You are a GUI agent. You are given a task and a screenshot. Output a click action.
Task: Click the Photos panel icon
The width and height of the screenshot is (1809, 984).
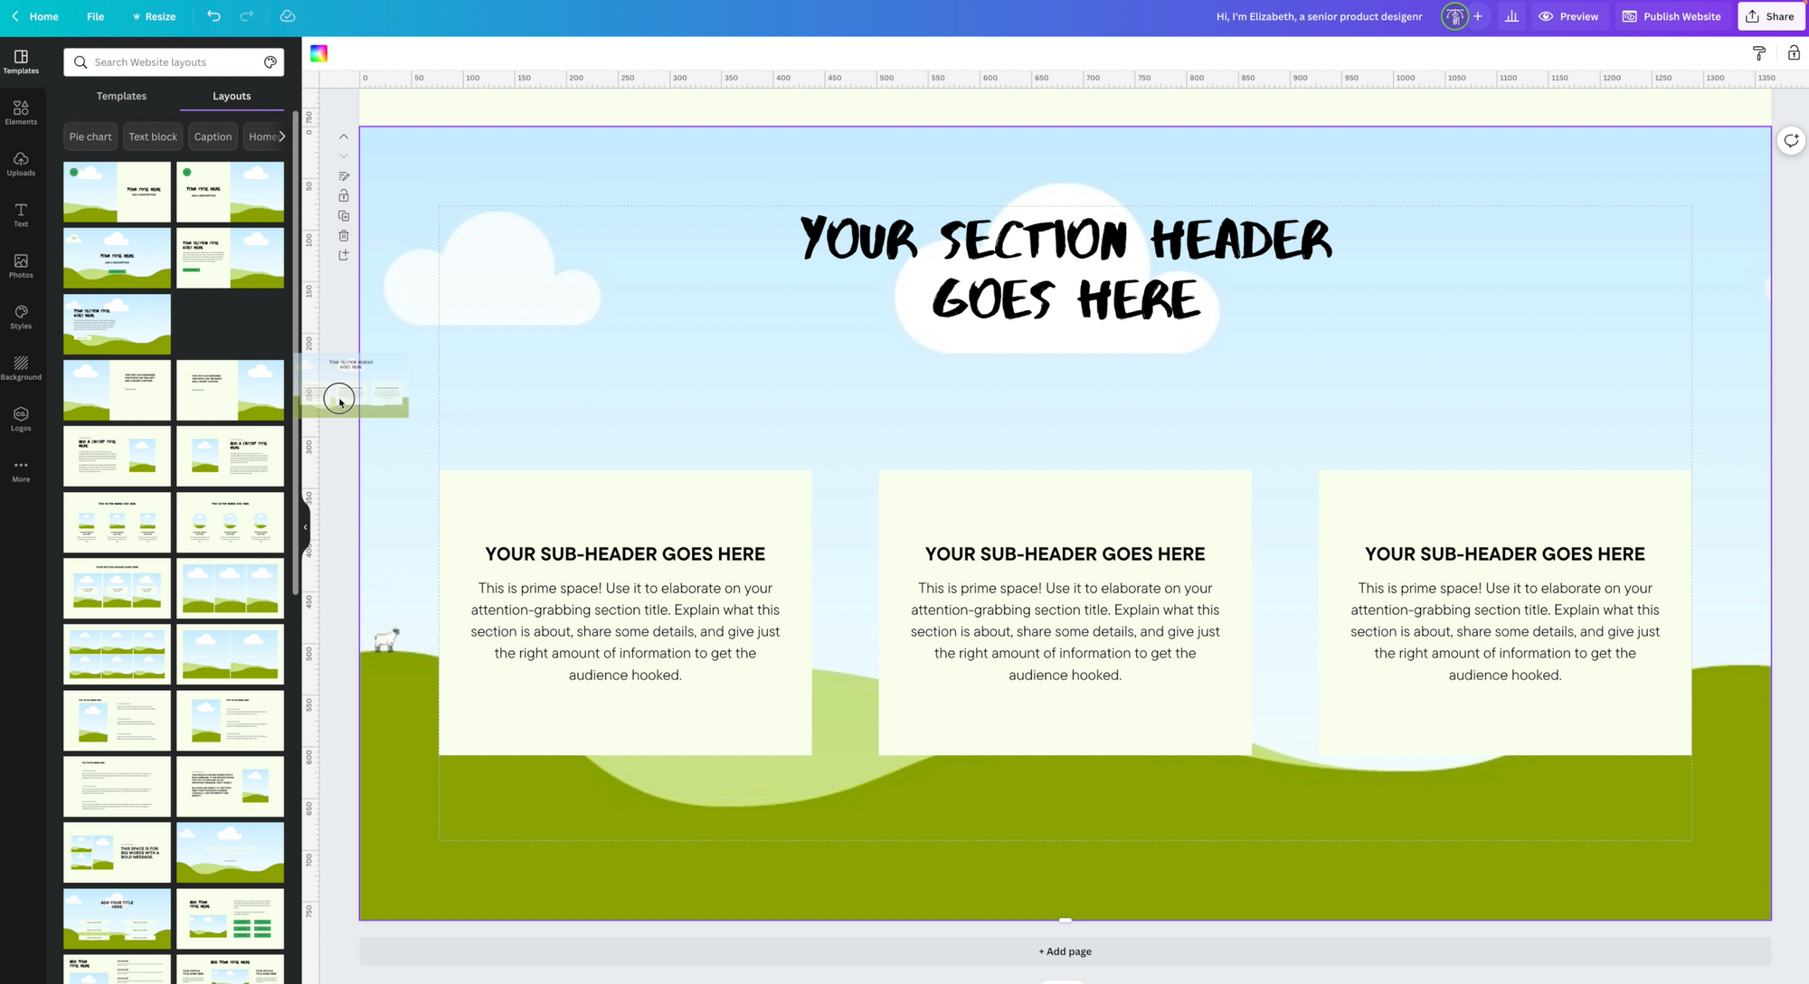pyautogui.click(x=21, y=265)
